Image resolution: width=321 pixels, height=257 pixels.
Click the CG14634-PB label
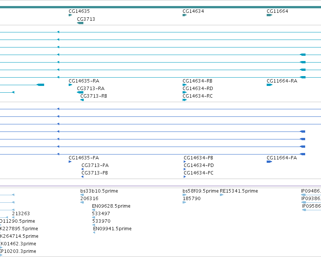coord(198,158)
